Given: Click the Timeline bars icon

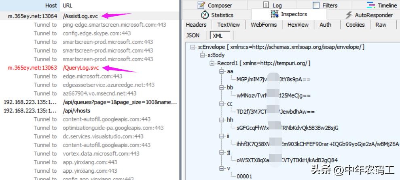Looking at the screenshot, I should pos(371,5).
